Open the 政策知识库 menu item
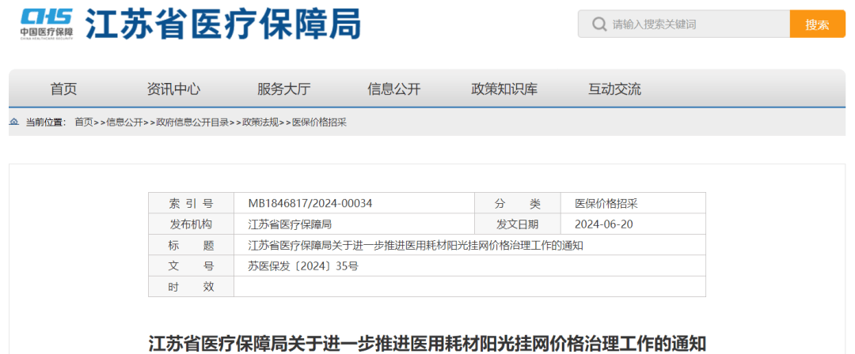Viewport: 855px width, 354px height. tap(504, 89)
